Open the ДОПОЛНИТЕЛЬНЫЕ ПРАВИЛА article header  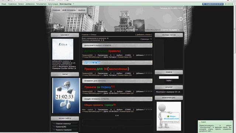click(x=117, y=45)
